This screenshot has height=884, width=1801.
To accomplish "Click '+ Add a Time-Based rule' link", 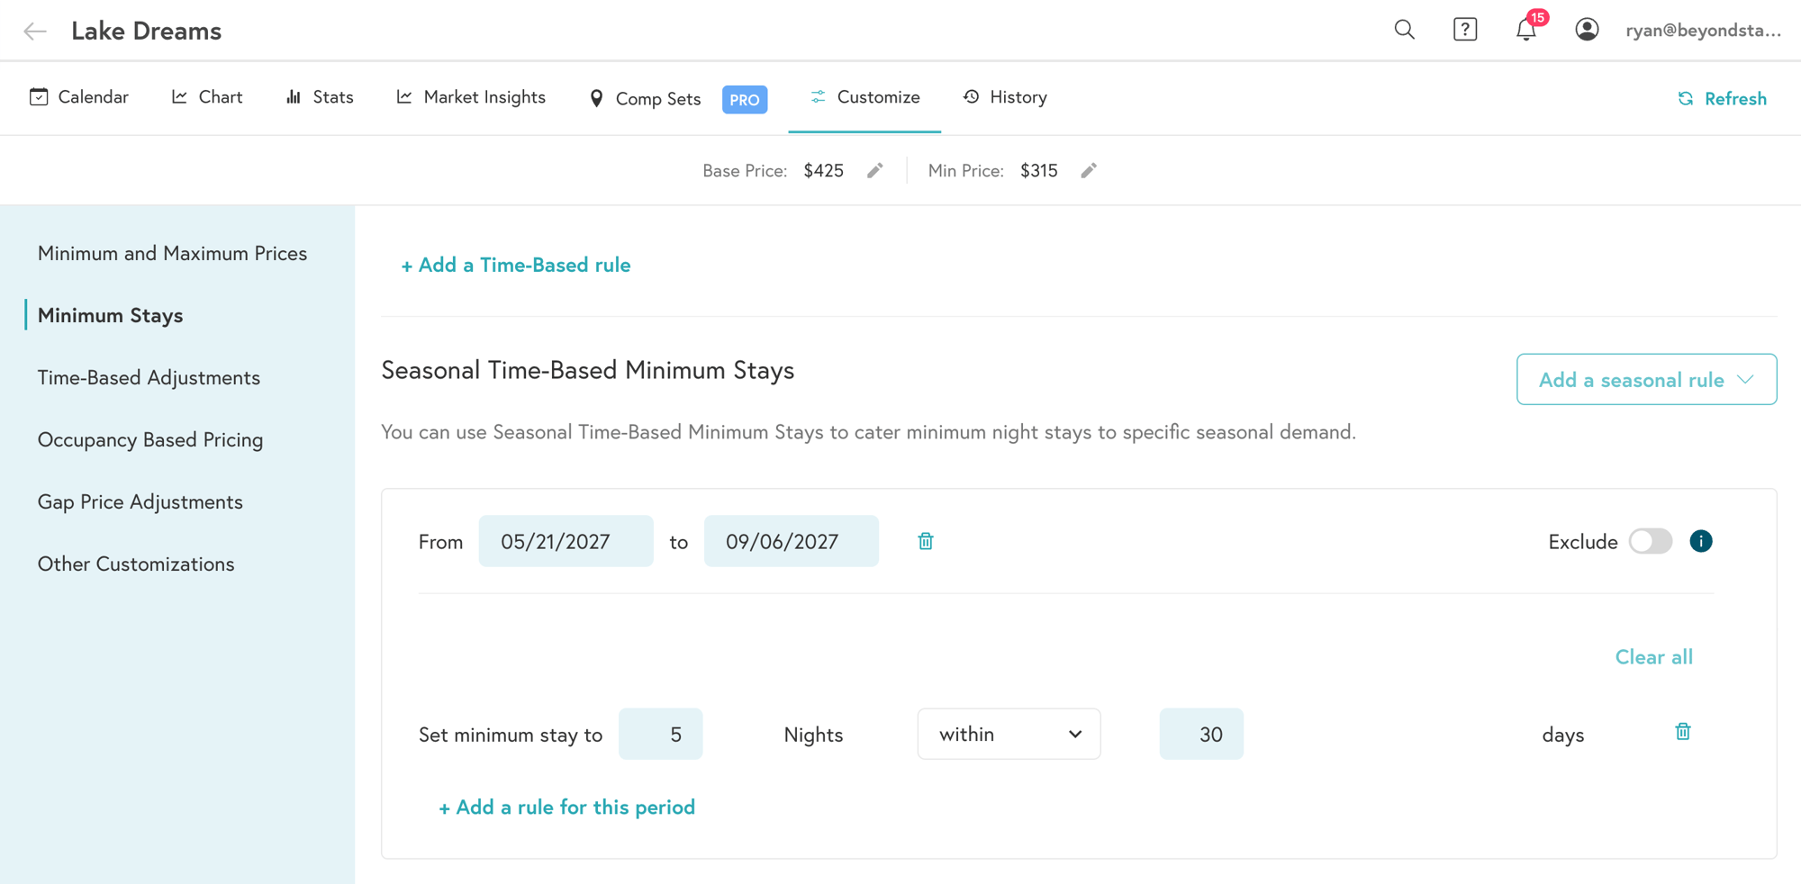I will click(x=516, y=265).
